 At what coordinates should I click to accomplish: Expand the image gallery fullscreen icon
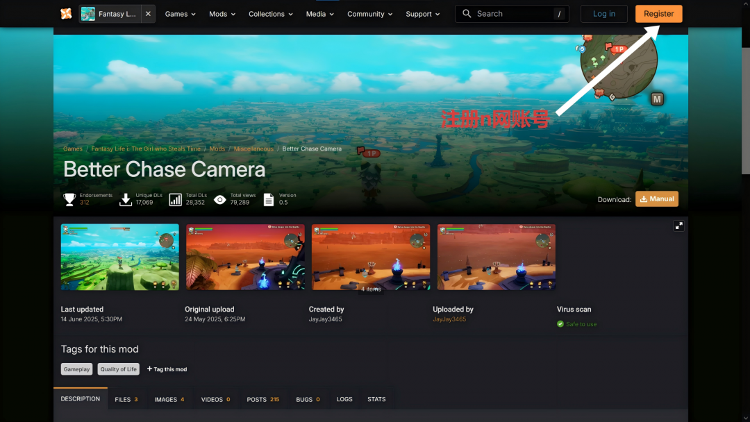coord(678,226)
